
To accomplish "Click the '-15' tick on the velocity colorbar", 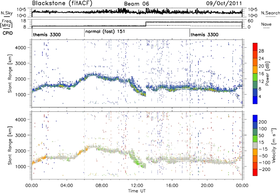I will [x=263, y=149].
